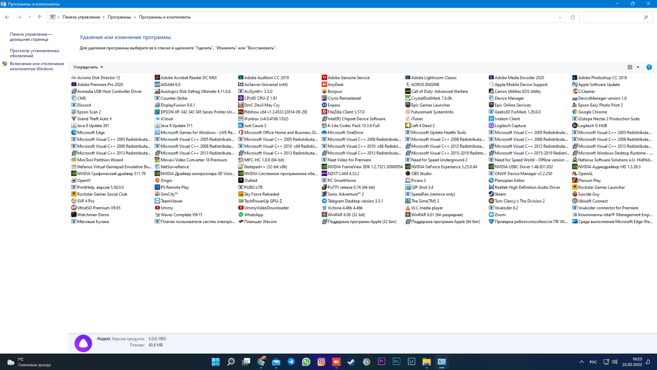This screenshot has width=657, height=370.
Task: Go up one level with up arrow
Action: pos(39,17)
